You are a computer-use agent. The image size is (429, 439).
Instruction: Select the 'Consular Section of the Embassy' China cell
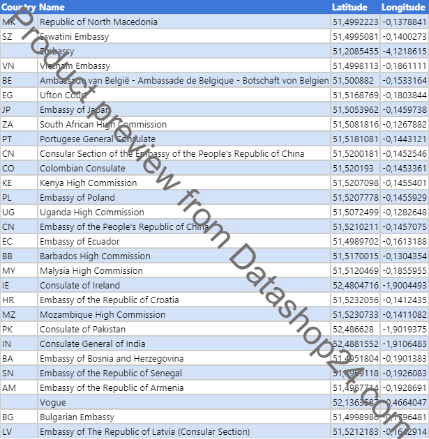click(184, 153)
